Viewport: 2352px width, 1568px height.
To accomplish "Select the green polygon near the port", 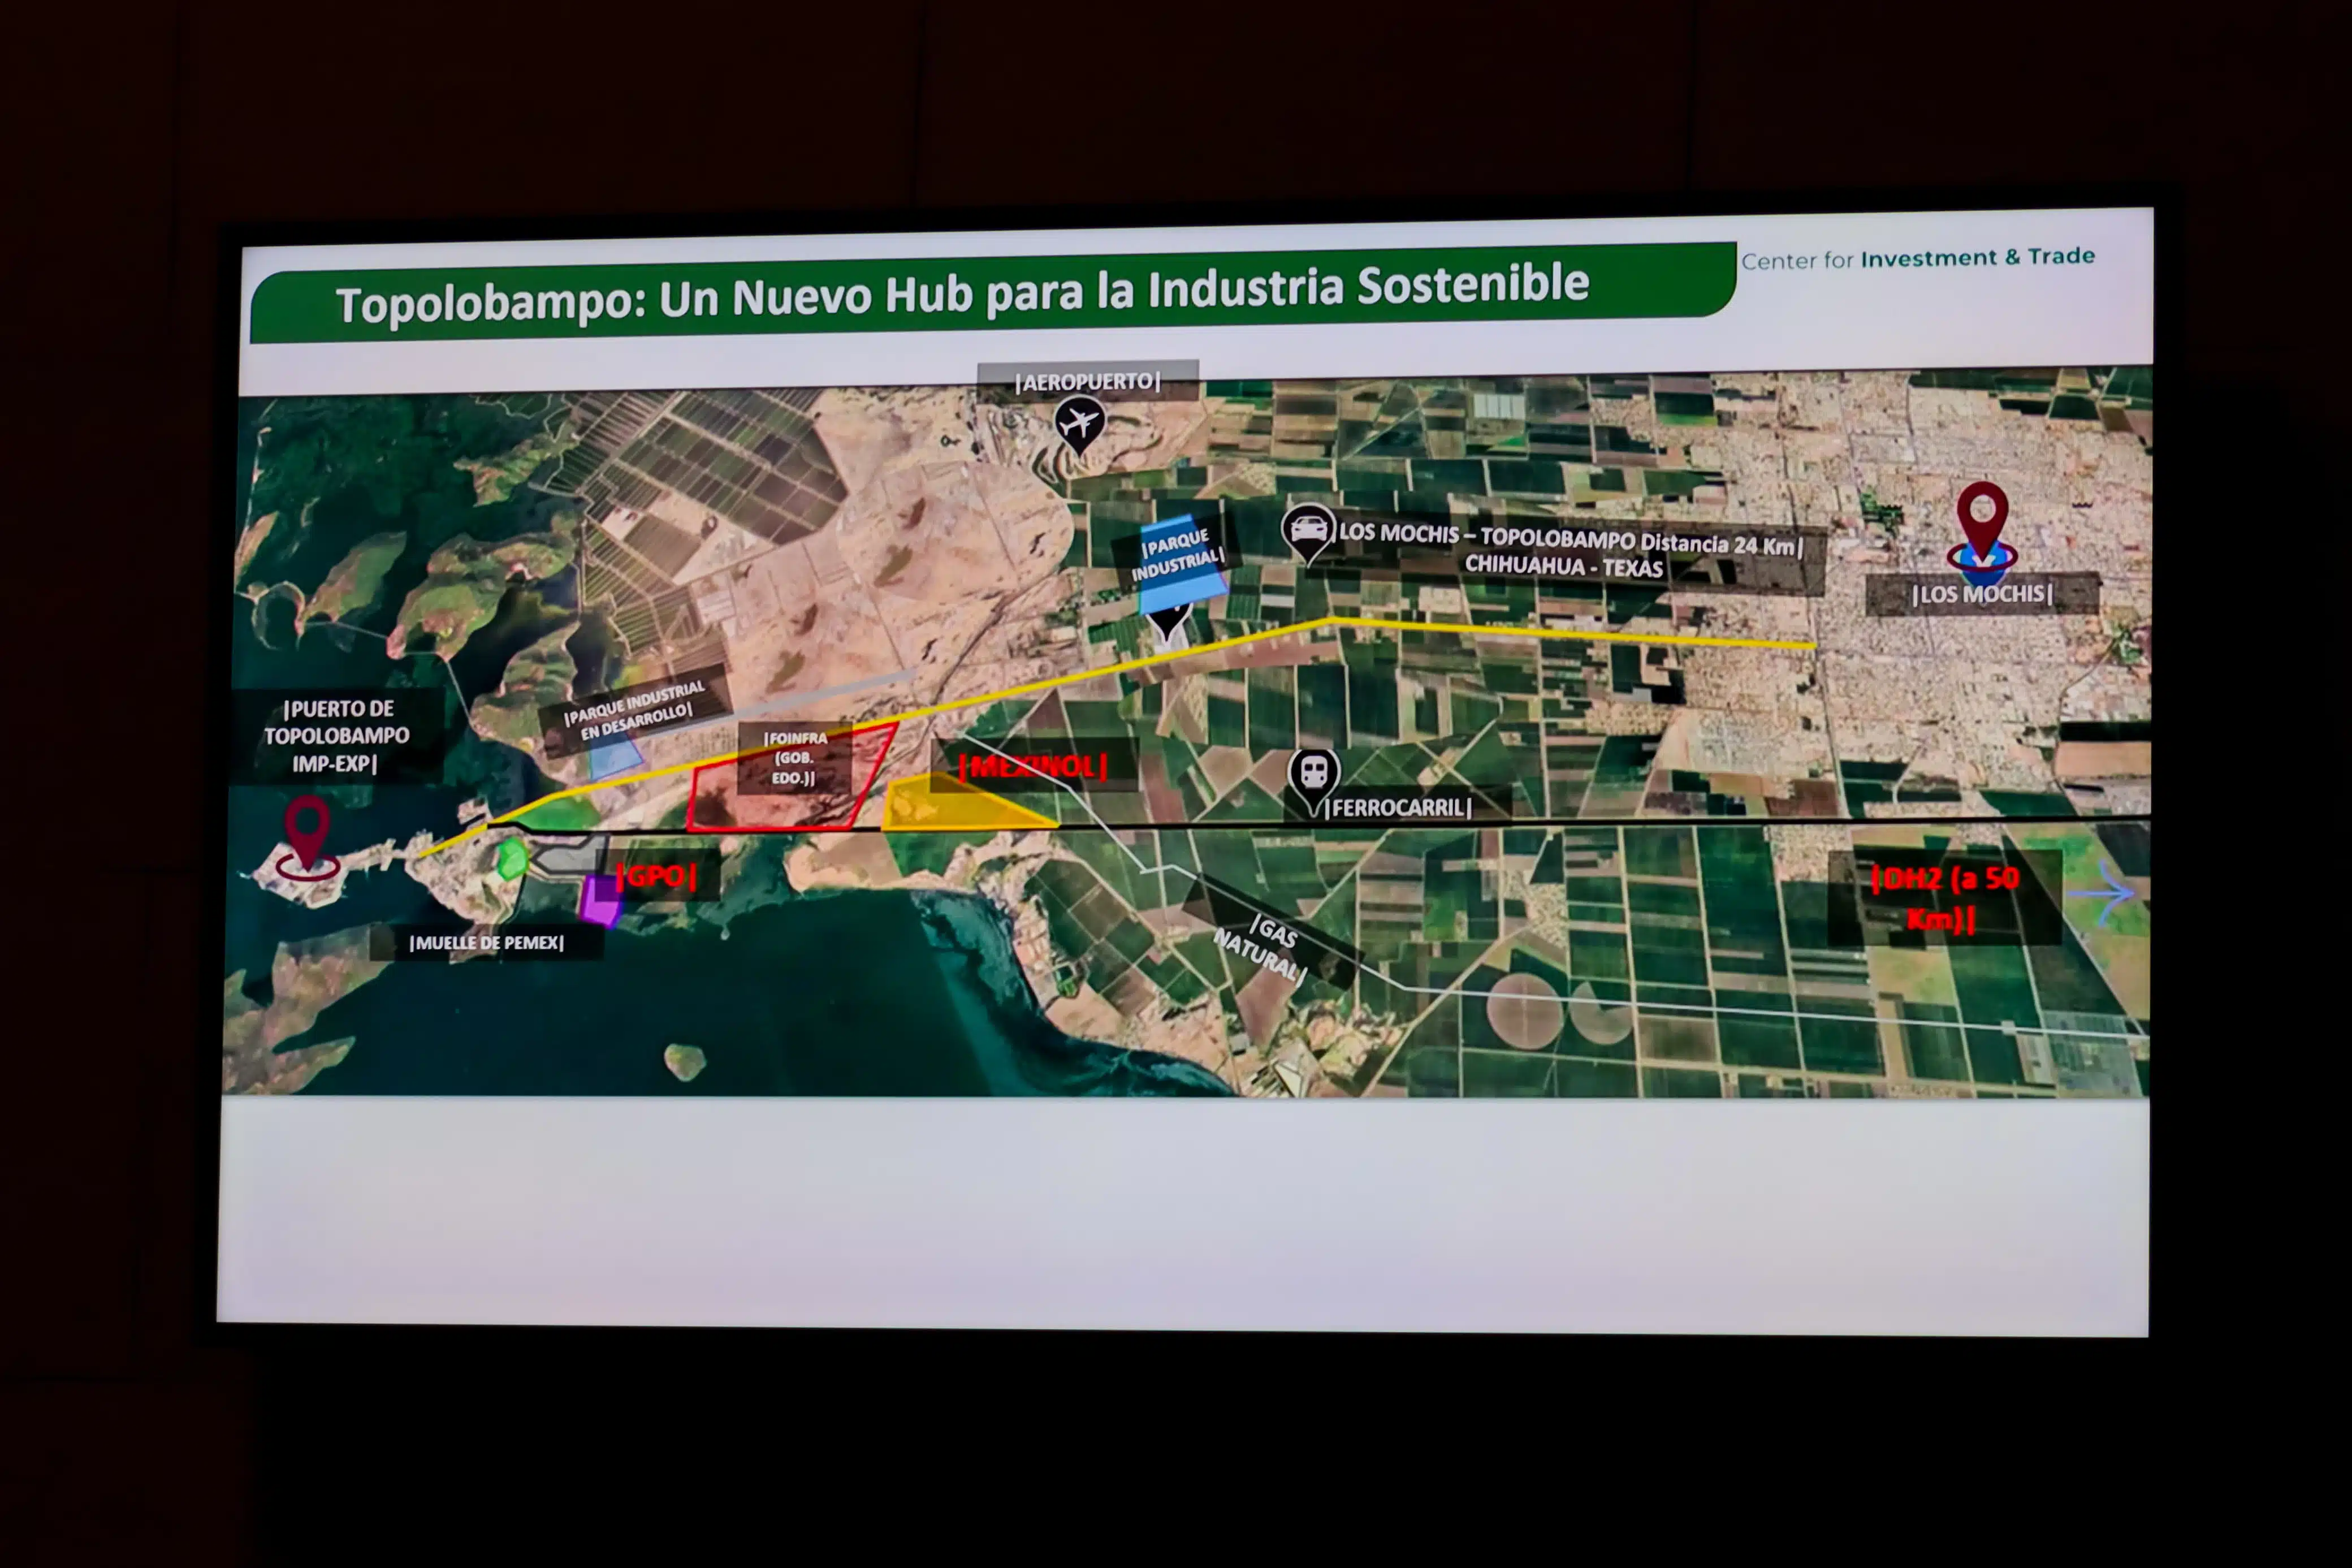I will pyautogui.click(x=513, y=859).
